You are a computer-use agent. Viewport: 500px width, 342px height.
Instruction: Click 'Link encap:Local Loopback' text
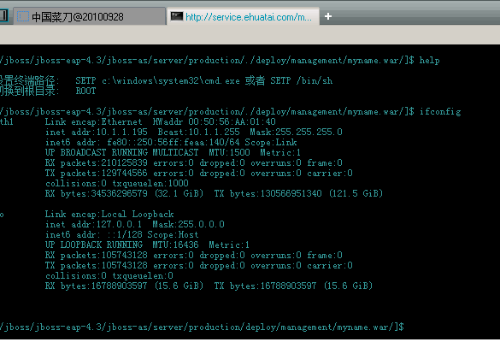(109, 214)
